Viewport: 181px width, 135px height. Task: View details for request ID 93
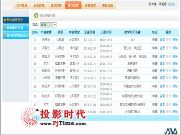162,40
